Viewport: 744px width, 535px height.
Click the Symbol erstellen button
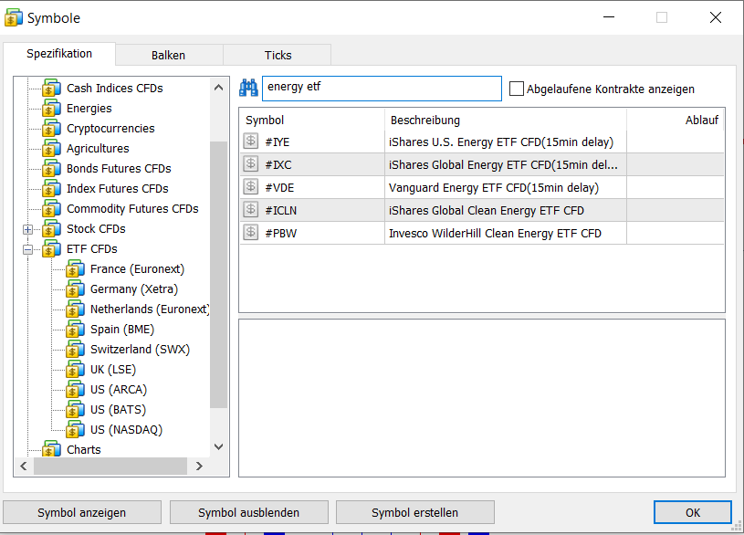click(414, 513)
